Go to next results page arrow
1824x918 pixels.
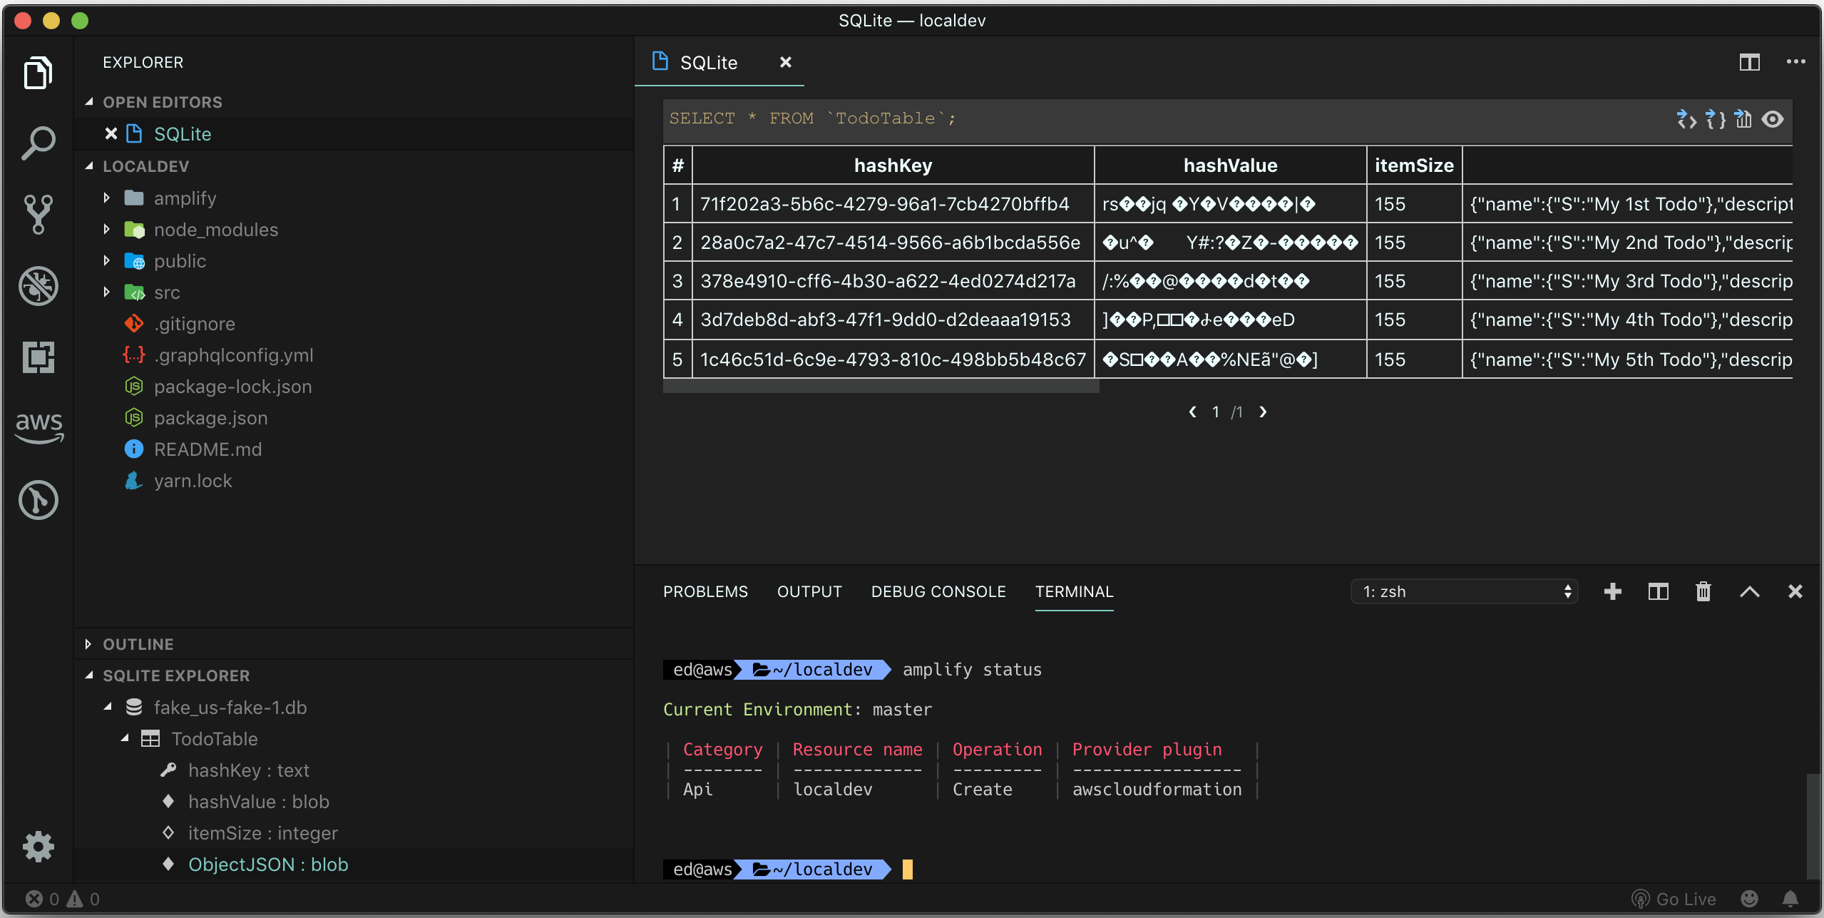tap(1263, 412)
